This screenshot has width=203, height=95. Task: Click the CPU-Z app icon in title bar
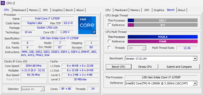pyautogui.click(x=3, y=3)
